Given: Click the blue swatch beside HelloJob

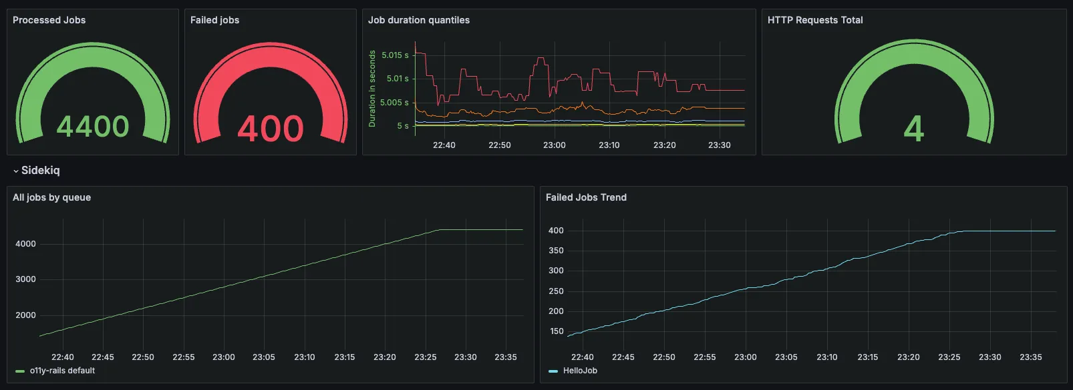Looking at the screenshot, I should pos(553,371).
